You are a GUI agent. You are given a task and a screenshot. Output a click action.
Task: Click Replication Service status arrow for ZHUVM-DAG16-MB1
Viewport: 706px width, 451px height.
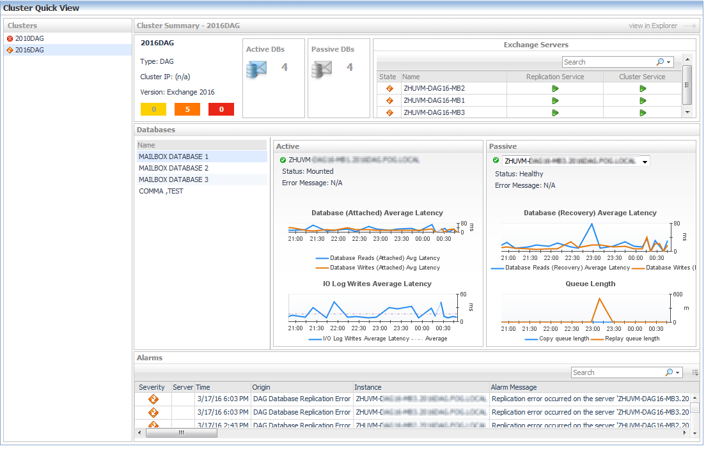[555, 101]
